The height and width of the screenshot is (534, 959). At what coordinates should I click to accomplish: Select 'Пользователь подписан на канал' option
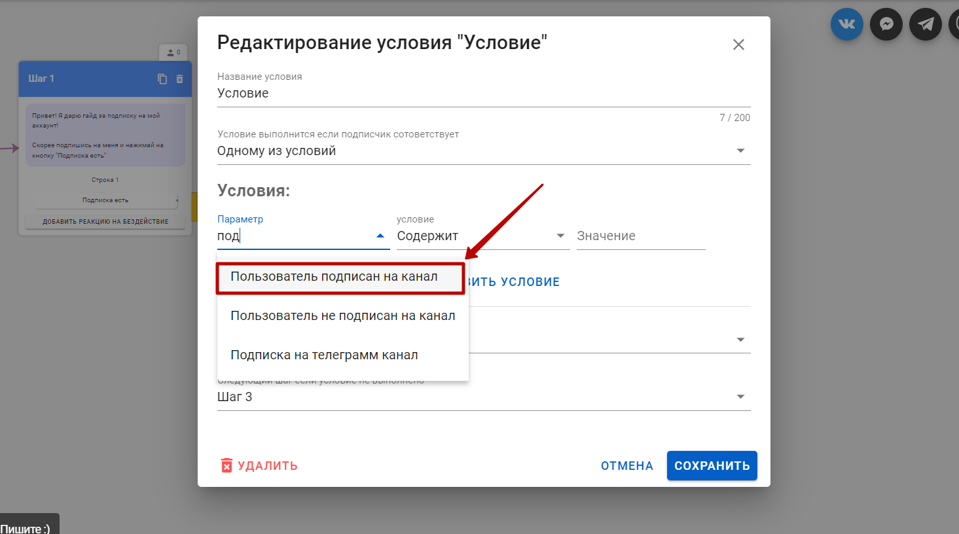(x=334, y=277)
